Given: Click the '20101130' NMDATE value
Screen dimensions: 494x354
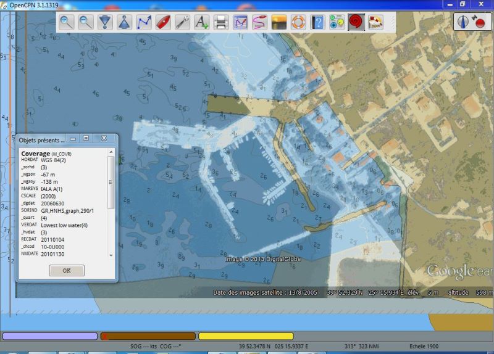Looking at the screenshot, I should pyautogui.click(x=52, y=254).
